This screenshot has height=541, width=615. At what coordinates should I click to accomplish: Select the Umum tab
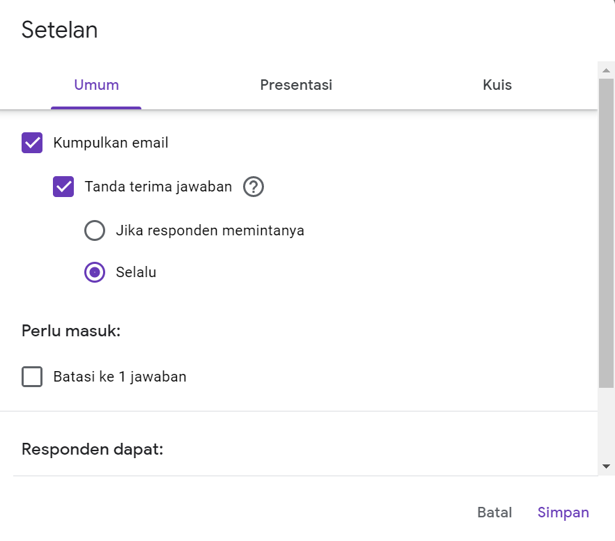[x=95, y=85]
